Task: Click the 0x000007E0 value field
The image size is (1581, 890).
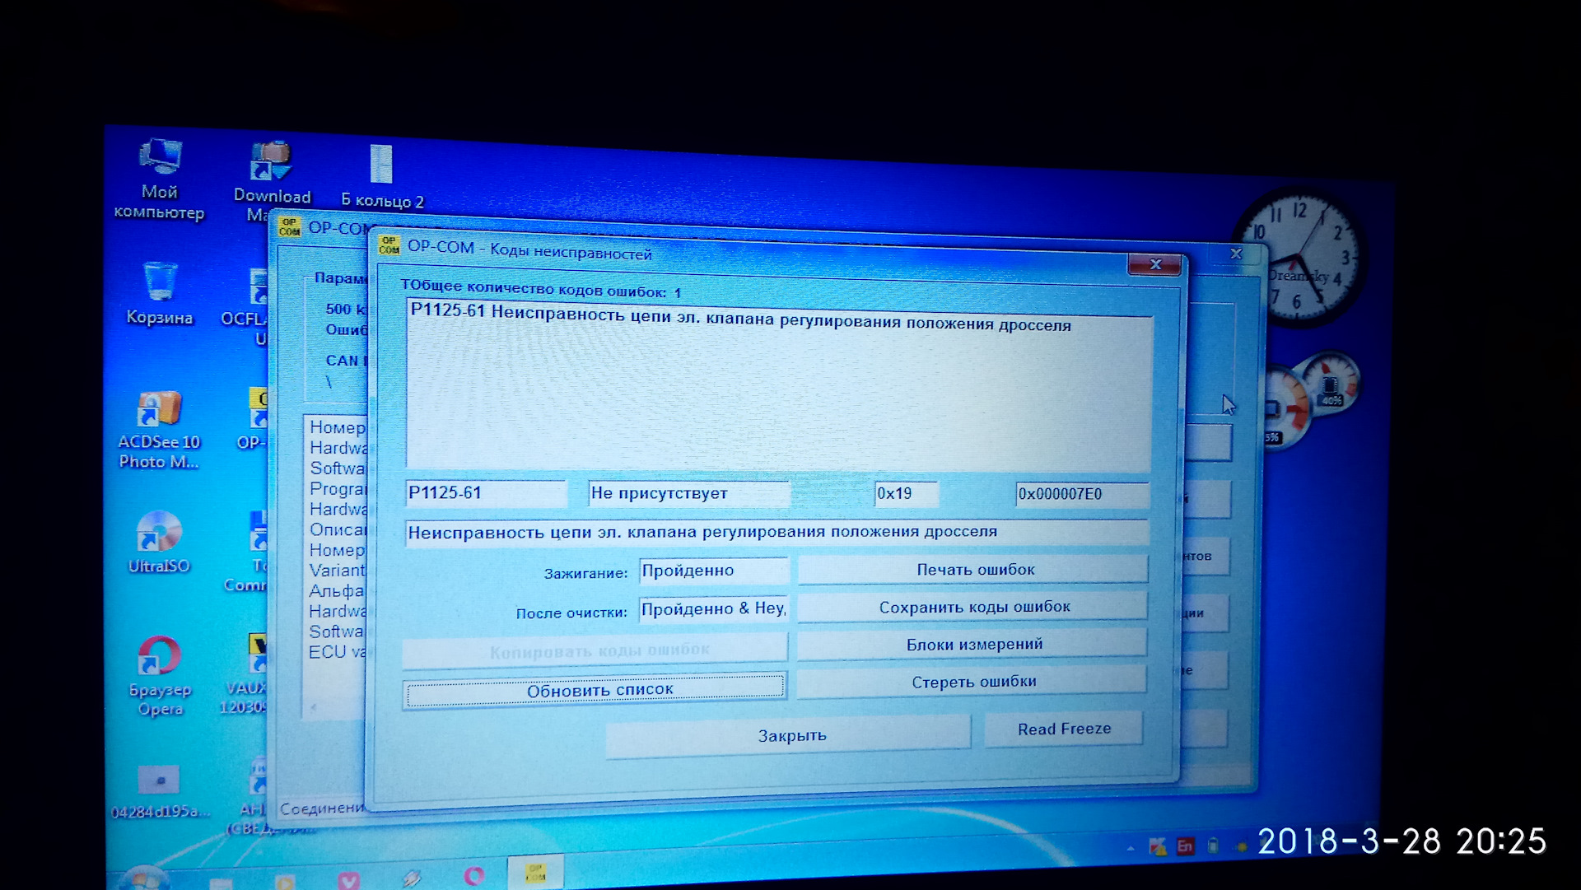Action: click(1081, 494)
